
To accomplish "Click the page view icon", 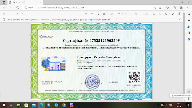I will [x=111, y=14].
